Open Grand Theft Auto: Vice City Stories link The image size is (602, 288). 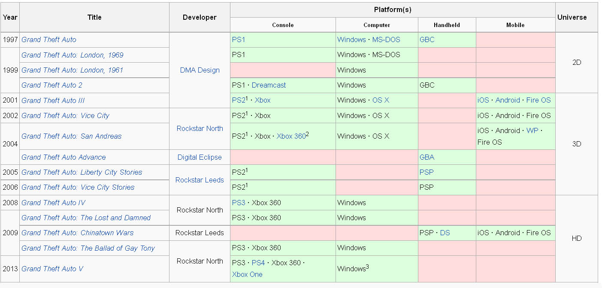[x=78, y=187]
